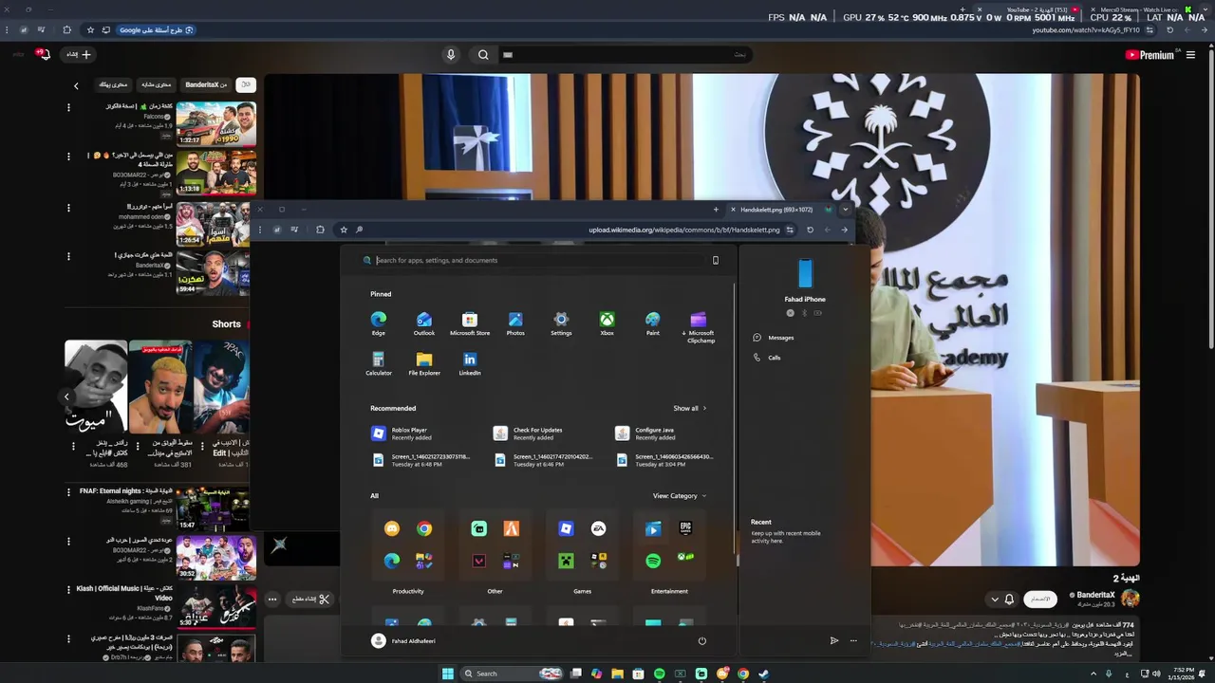
Task: Open Paint pinned app
Action: point(652,323)
